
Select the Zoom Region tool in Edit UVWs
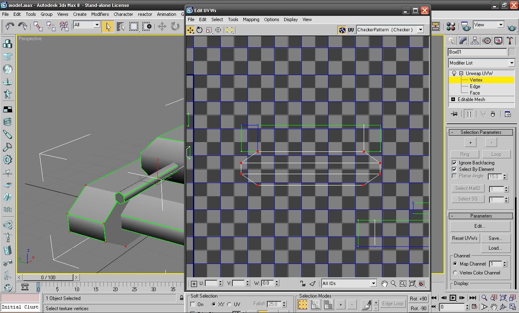pos(403,283)
